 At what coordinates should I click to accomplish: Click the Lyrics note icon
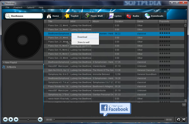pyautogui.click(x=111, y=16)
